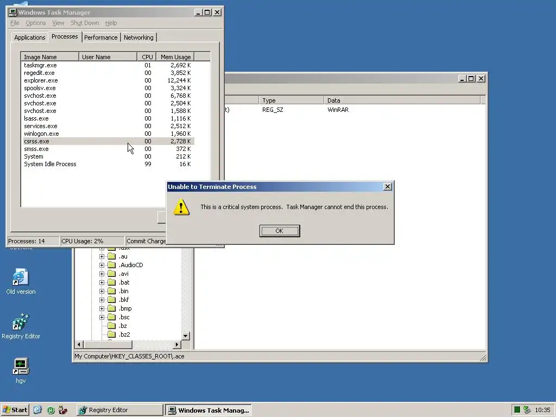Viewport: 556px width, 417px height.
Task: Open the Old version desktop shortcut
Action: 21,282
